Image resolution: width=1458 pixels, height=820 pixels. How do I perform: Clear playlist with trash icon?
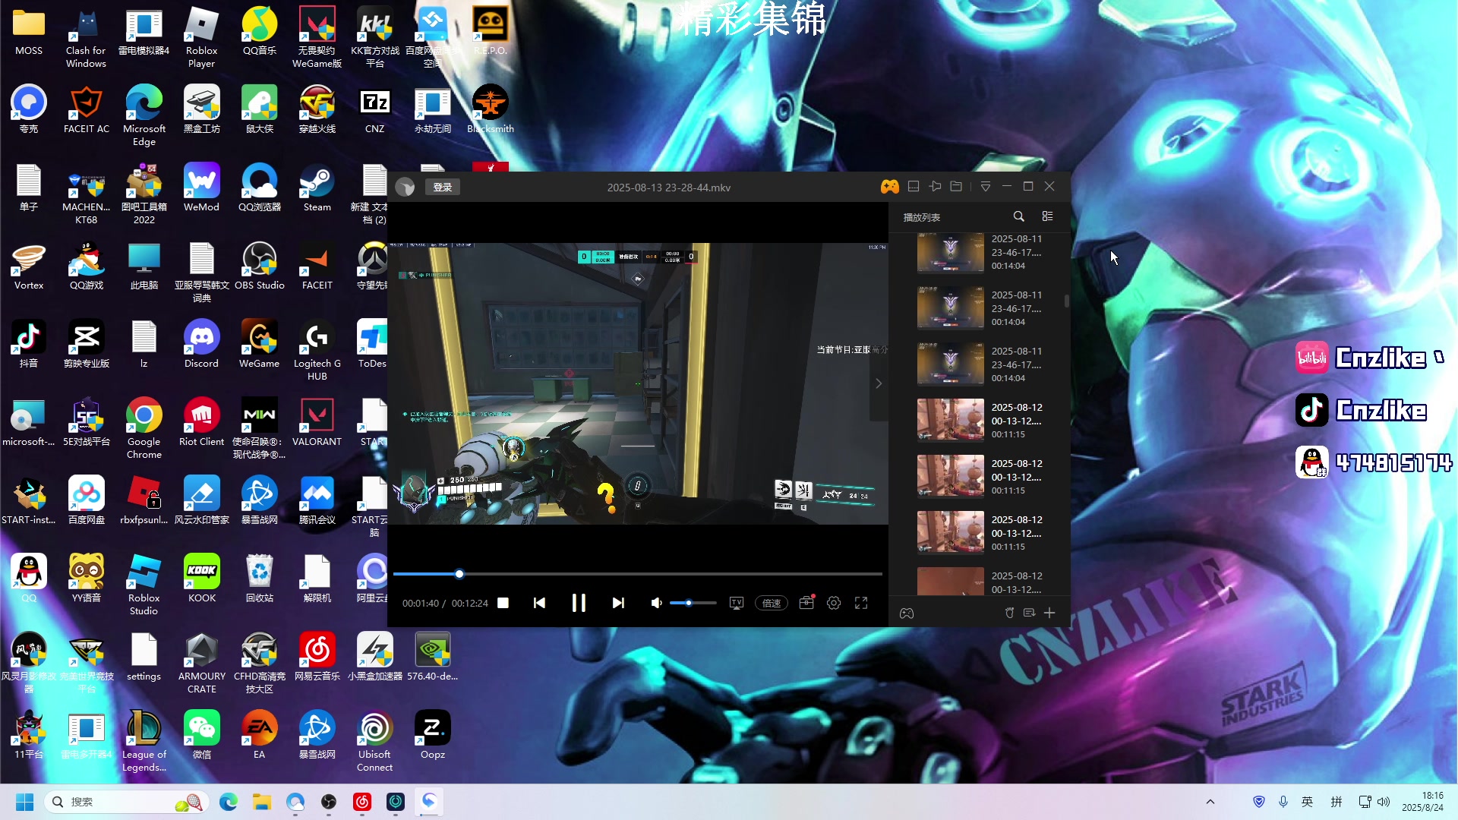1009,613
